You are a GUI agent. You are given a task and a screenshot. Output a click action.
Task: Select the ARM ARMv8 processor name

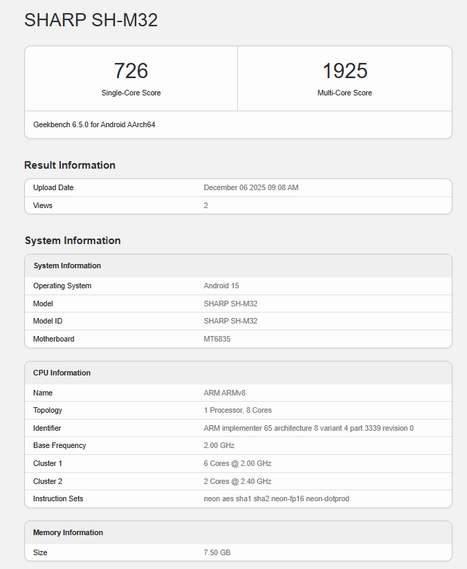pos(225,393)
